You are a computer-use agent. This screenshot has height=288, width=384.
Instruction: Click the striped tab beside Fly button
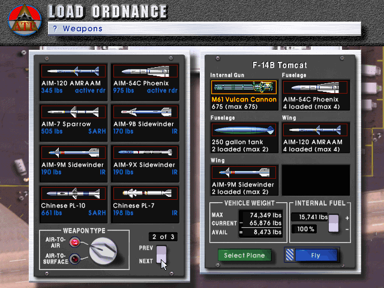click(x=290, y=255)
